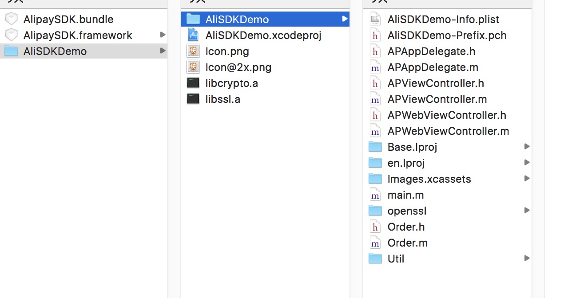Select the Base.lproj folder name

(413, 147)
